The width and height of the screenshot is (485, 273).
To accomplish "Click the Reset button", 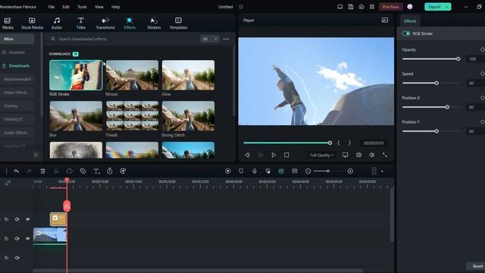I will tap(477, 266).
